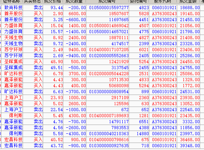Select trade number 11697665

coord(119,20)
